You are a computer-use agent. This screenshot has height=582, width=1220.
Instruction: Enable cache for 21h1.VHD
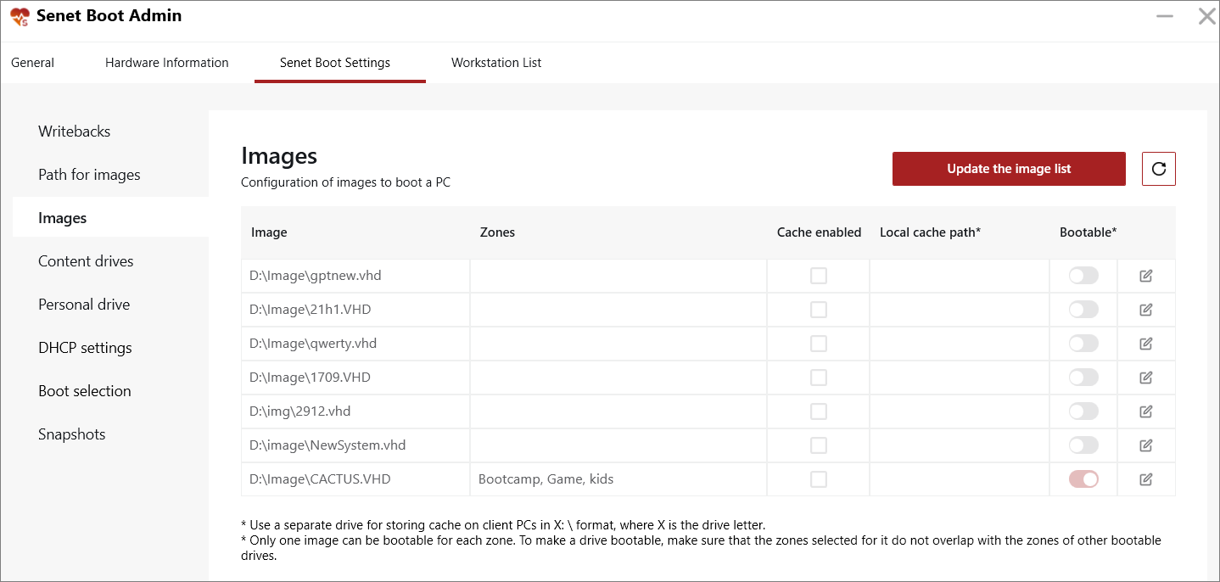pos(819,310)
